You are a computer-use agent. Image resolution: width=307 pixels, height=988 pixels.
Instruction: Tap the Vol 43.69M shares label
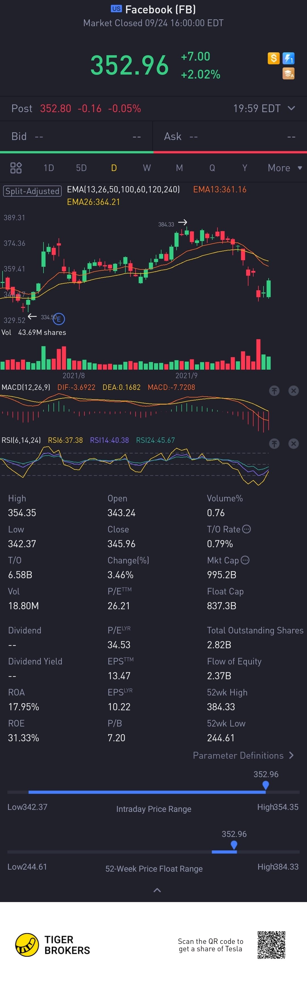34,333
